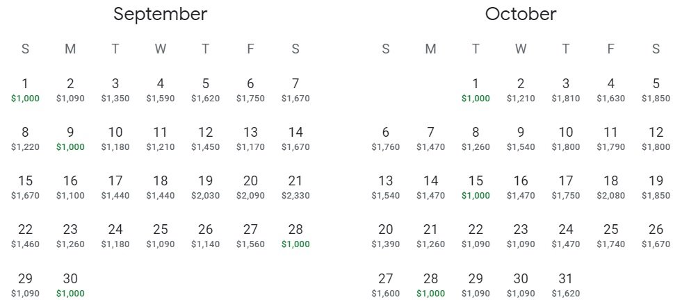Screen dimensions: 682x302
Task: Pick October 5 at $1,850
Action: click(x=656, y=90)
